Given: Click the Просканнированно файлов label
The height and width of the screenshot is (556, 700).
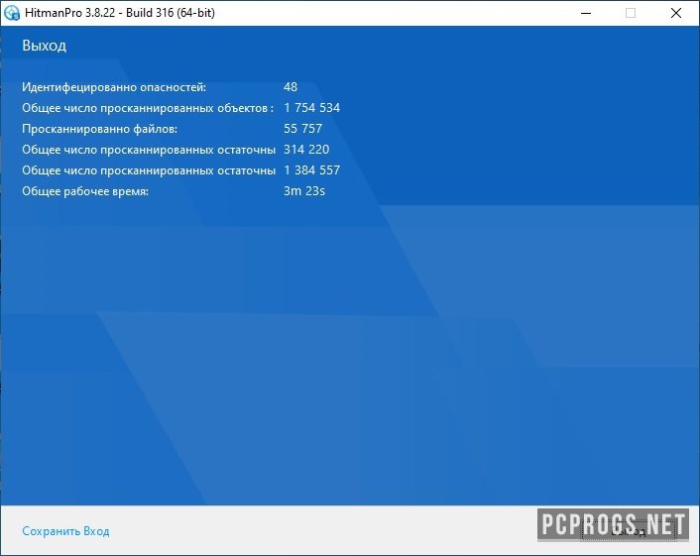Looking at the screenshot, I should coord(99,129).
